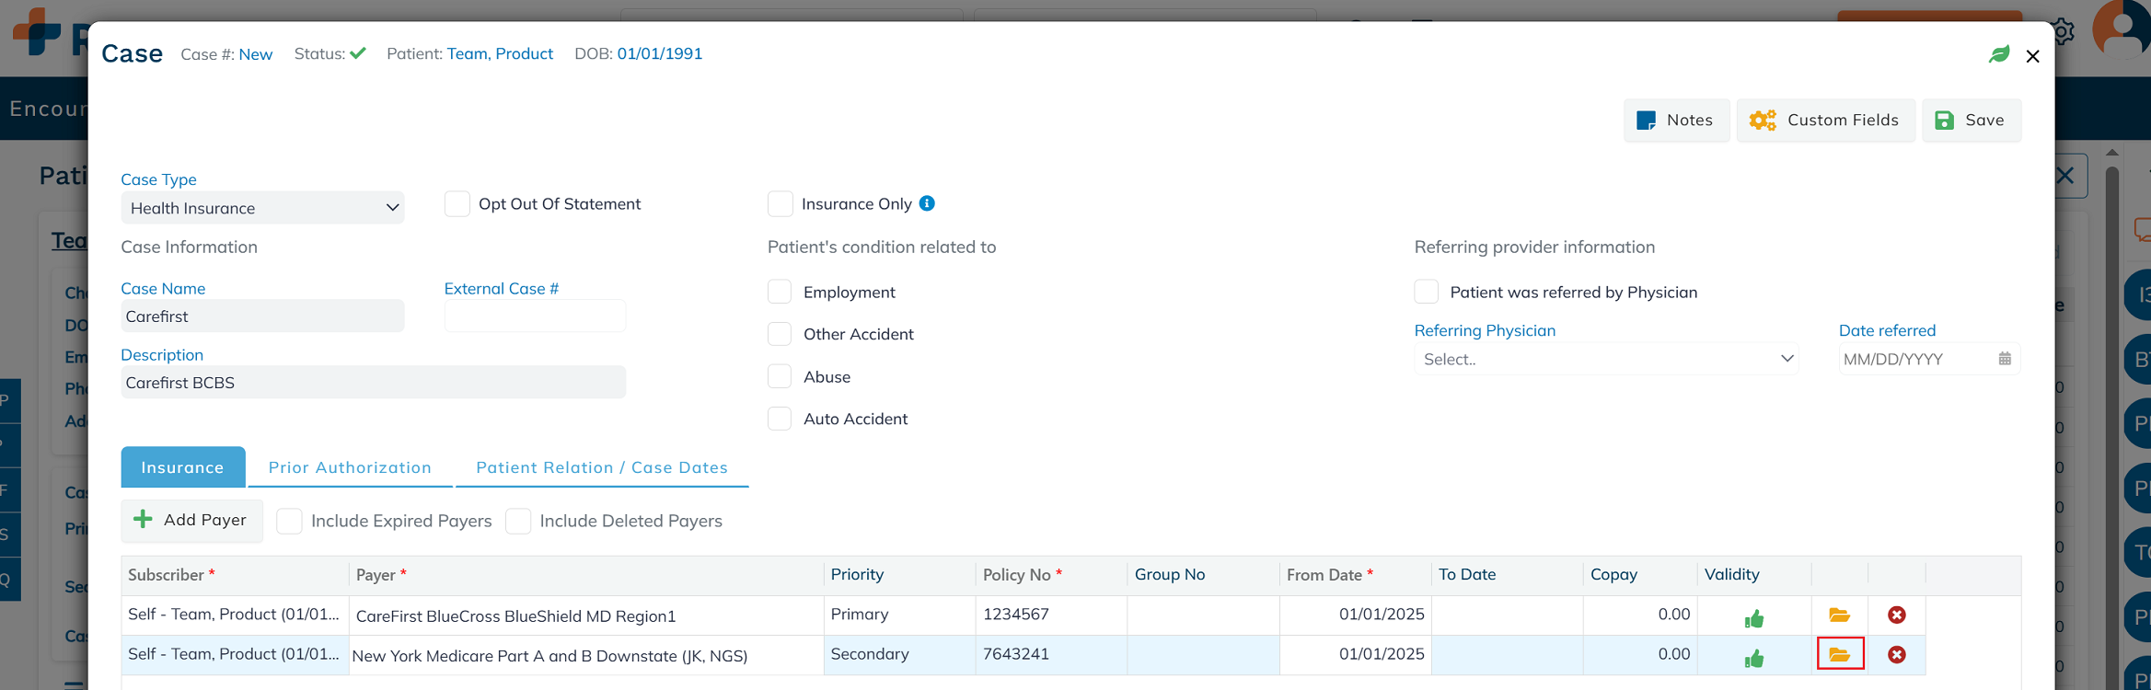Open the Referring Physician select list
This screenshot has width=2151, height=690.
[1605, 359]
